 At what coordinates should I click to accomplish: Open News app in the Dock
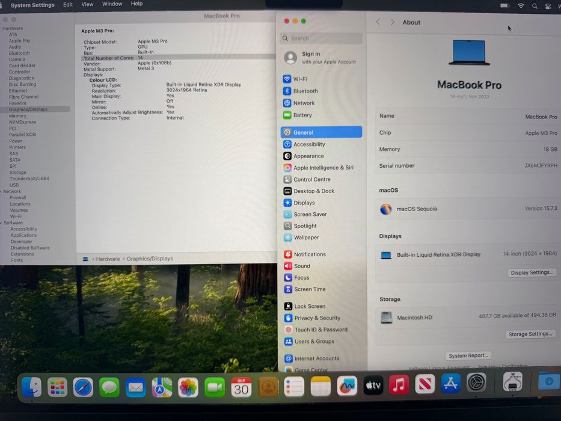[x=425, y=384]
